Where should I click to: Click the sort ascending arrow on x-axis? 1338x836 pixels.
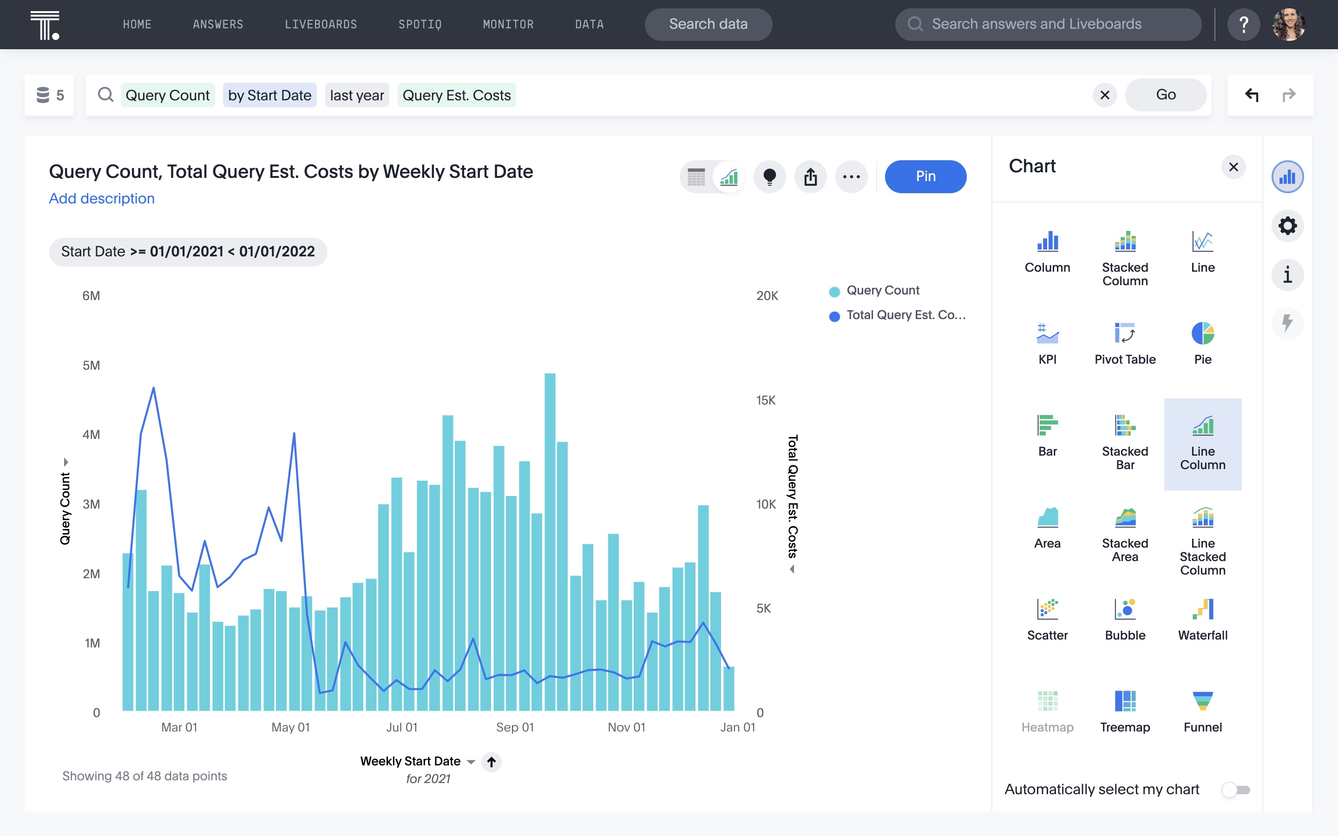click(491, 762)
